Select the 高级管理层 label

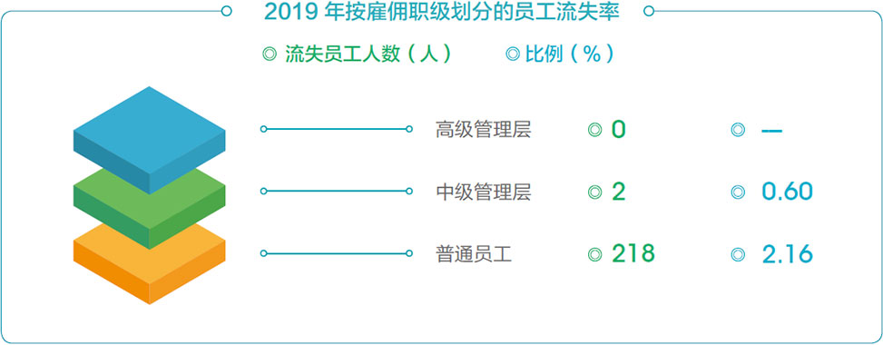483,130
